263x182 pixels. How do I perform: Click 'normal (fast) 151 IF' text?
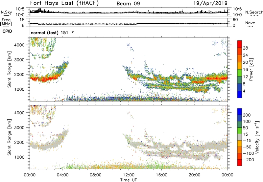coord(52,33)
